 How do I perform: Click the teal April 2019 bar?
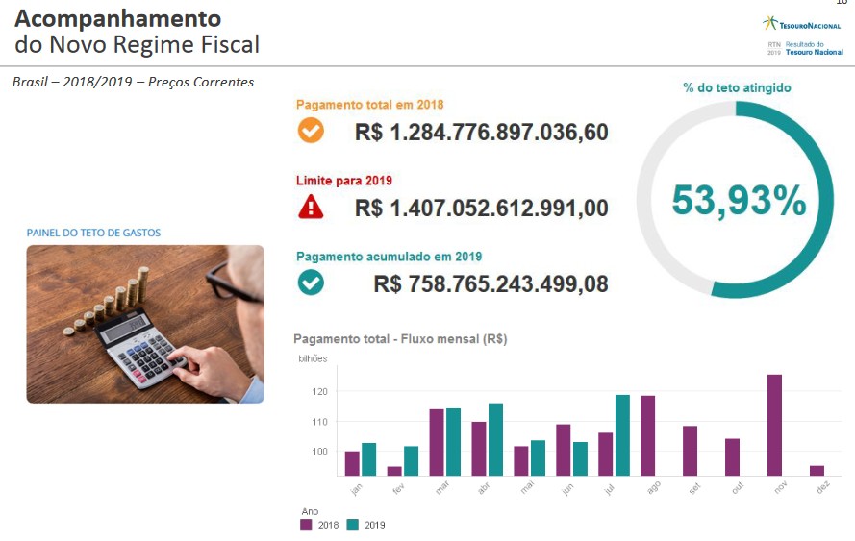click(x=495, y=439)
